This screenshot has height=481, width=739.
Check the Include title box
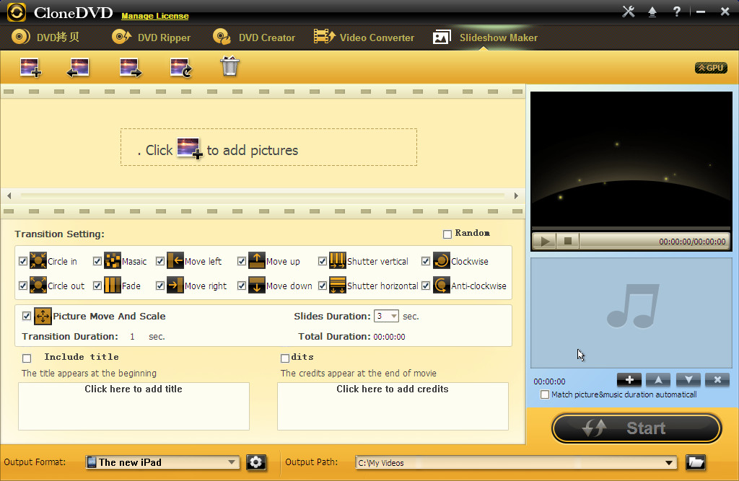(x=27, y=358)
